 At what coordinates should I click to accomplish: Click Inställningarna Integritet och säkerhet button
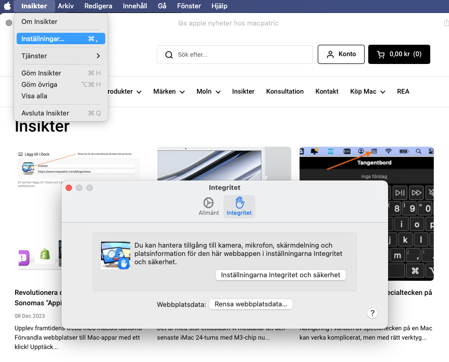(x=281, y=275)
